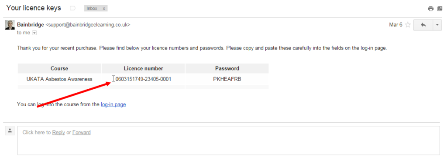The height and width of the screenshot is (161, 447).
Task: Click the licence number 0603151749-23405-0001
Action: pos(143,79)
